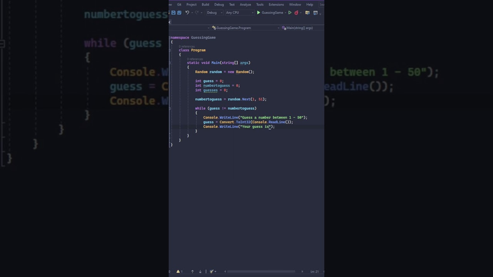Click the GuessingGame start button label

(x=272, y=13)
